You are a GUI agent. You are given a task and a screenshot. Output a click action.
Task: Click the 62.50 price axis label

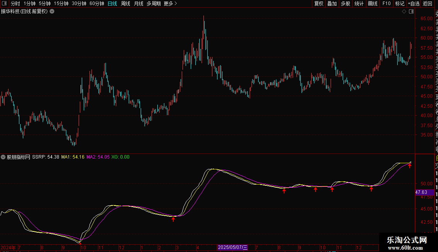point(426,29)
